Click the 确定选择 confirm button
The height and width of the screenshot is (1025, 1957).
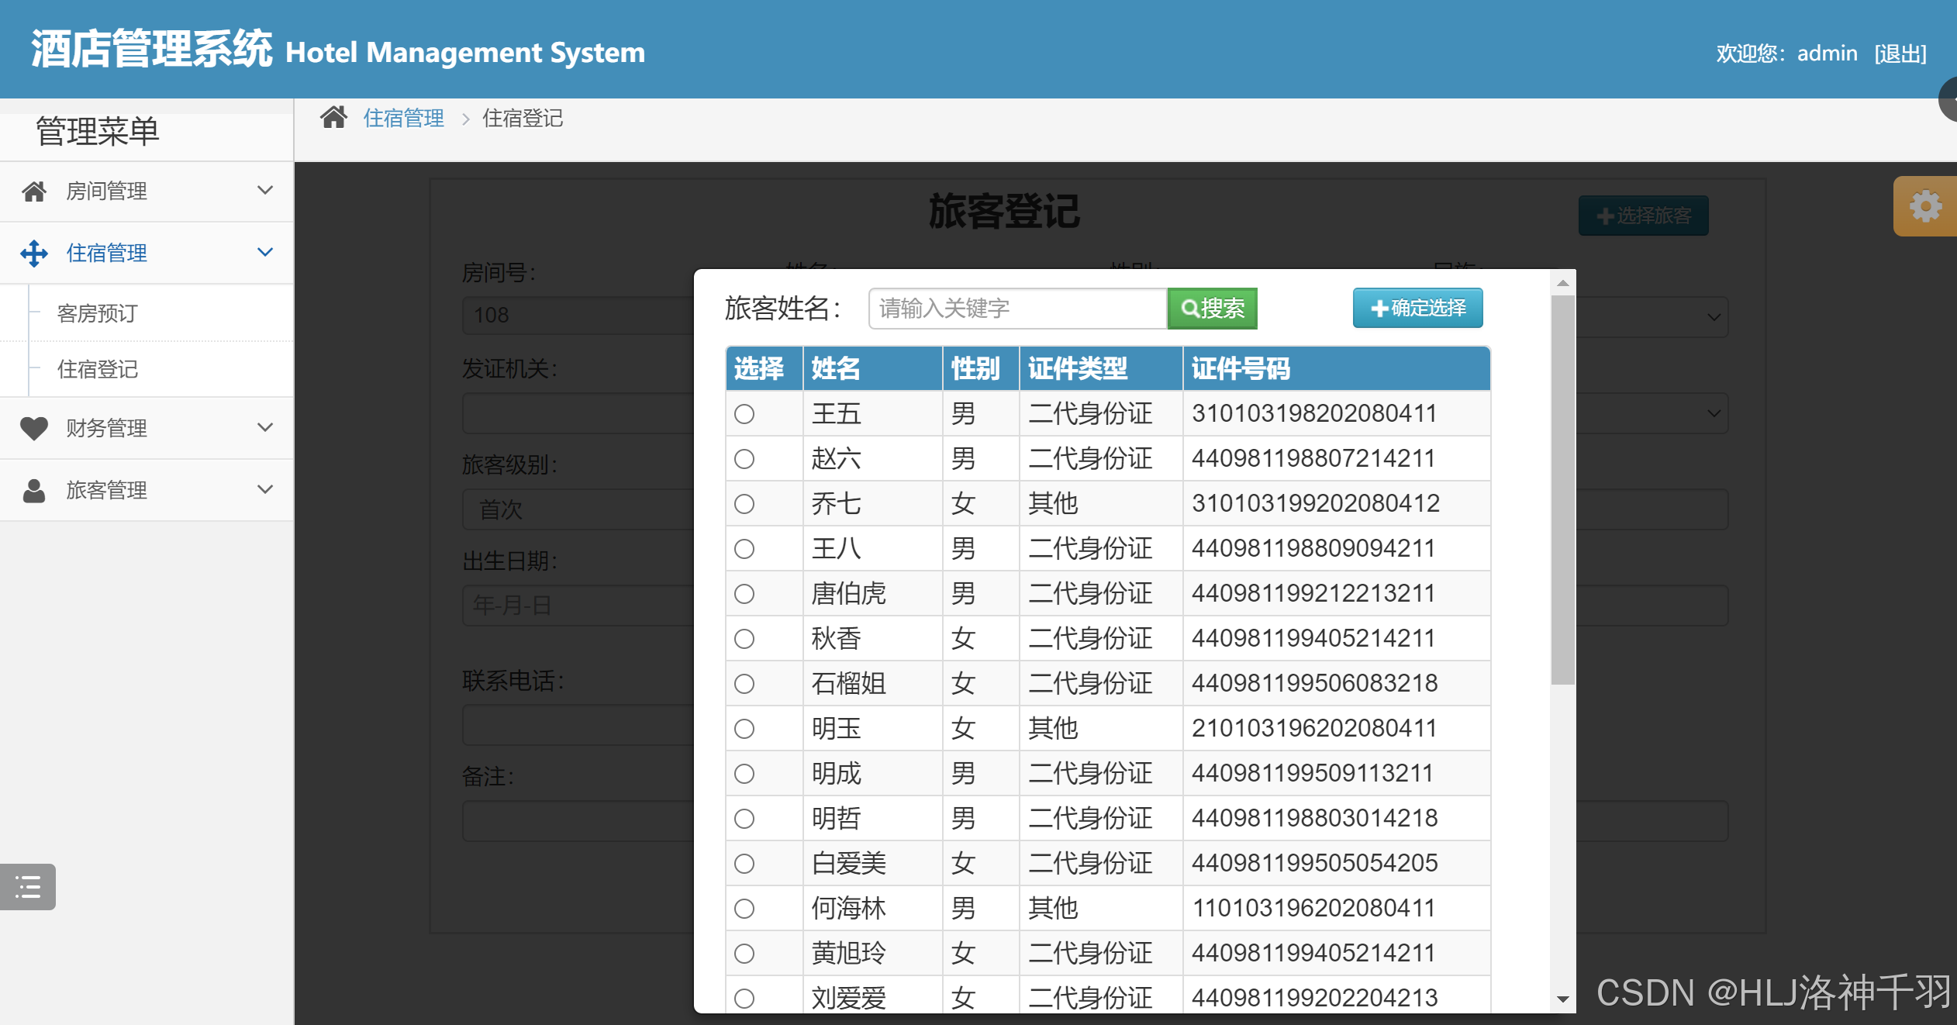coord(1417,309)
